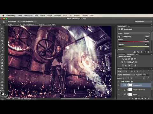Toggle lock transparent pixels
Screen dimensions: 153x114
click(124, 78)
